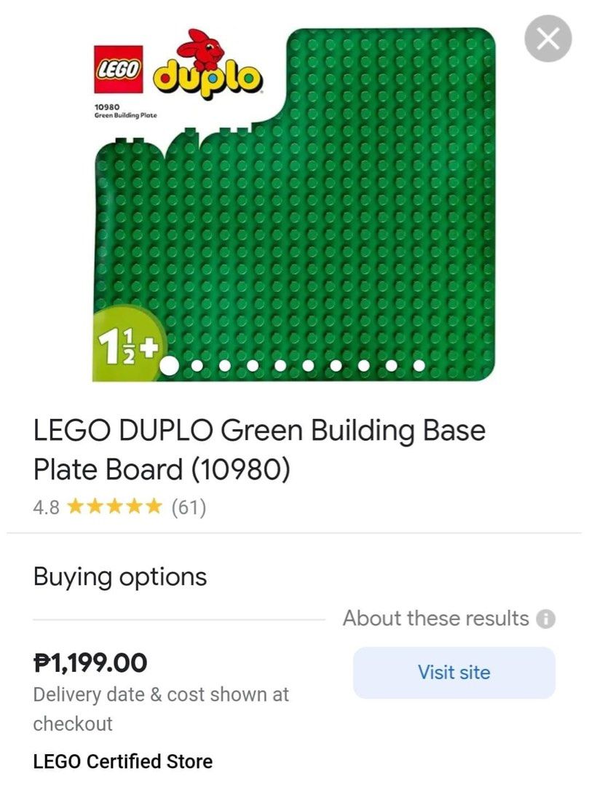Jump to the second carousel image dot
Image resolution: width=589 pixels, height=787 pixels.
[x=197, y=365]
